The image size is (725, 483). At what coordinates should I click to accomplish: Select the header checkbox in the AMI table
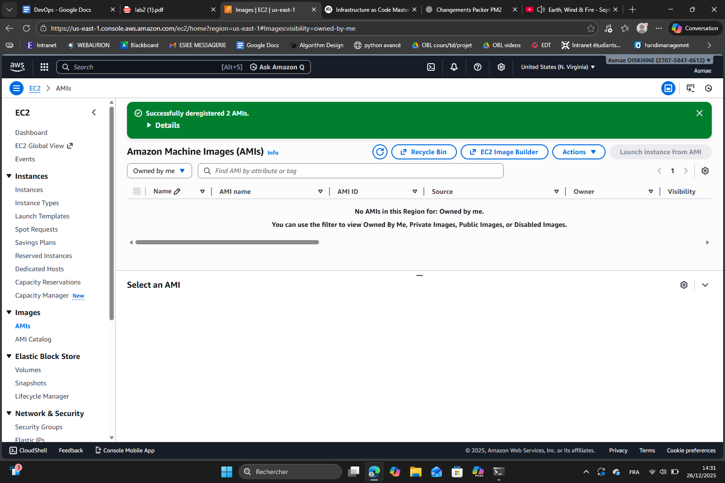(137, 191)
